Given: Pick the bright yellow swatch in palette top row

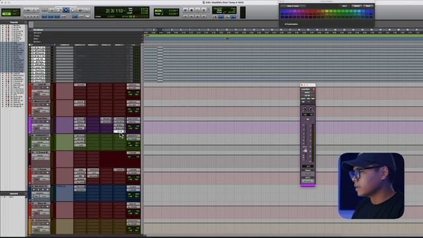Looking at the screenshot, I should click(x=327, y=11).
